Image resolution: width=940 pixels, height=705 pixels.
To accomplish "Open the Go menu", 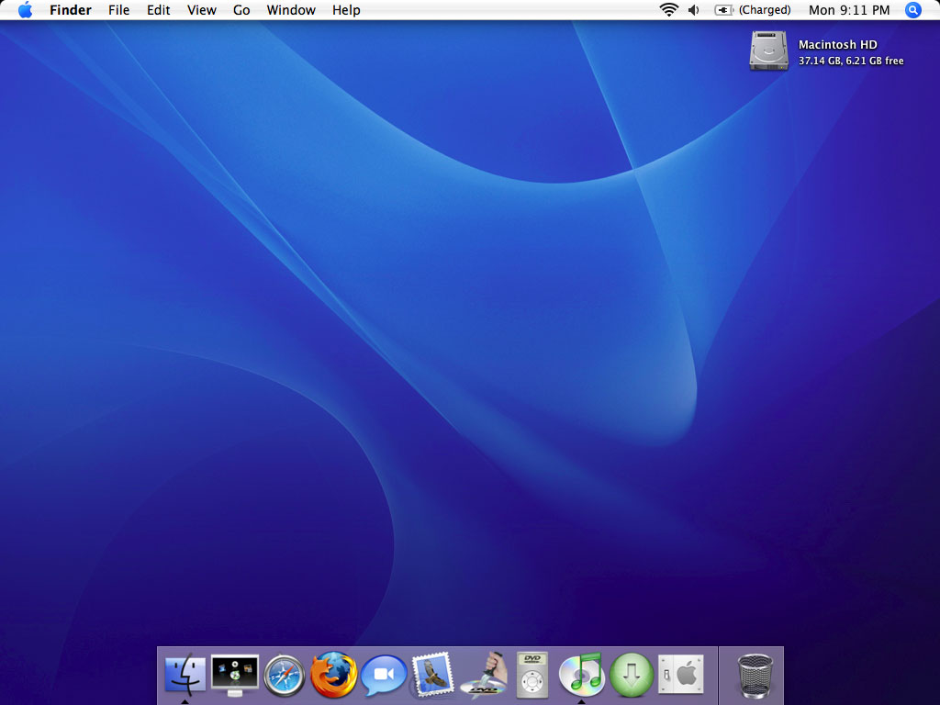I will (x=241, y=10).
